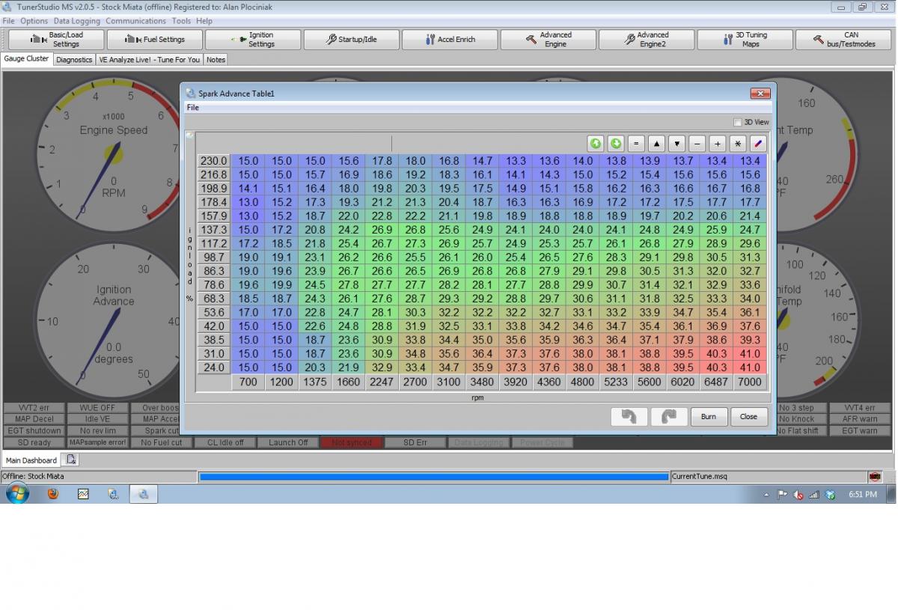Open File menu in Spark Advance Table
The image size is (898, 610).
coord(193,108)
